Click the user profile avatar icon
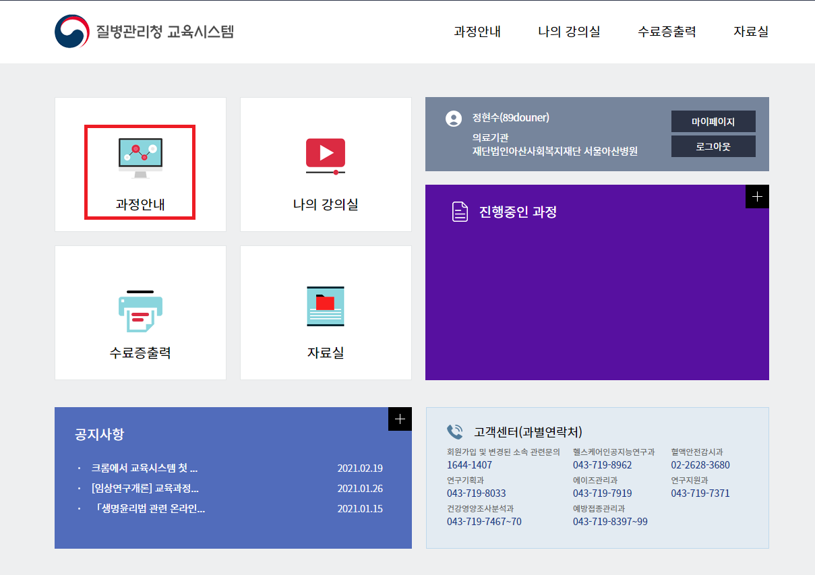 (x=454, y=119)
